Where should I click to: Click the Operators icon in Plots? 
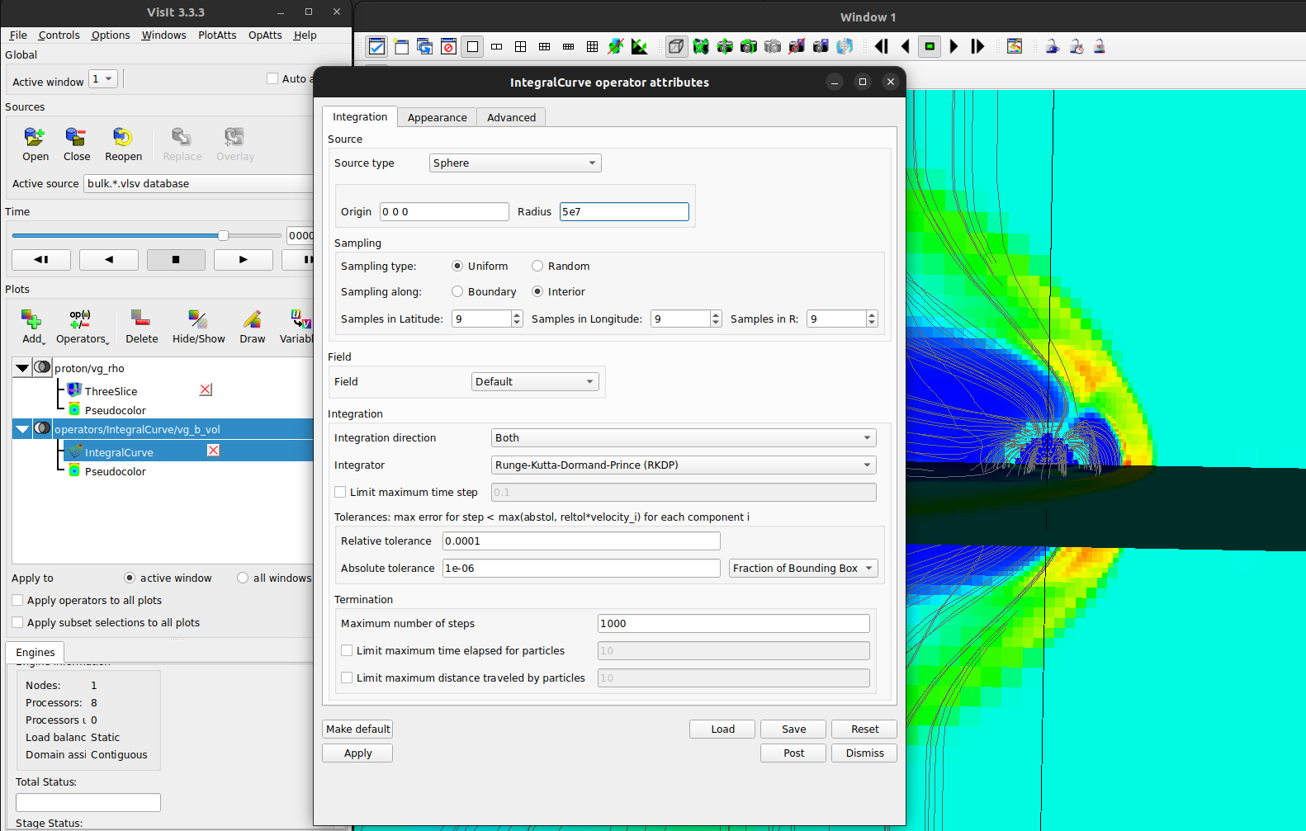point(80,320)
